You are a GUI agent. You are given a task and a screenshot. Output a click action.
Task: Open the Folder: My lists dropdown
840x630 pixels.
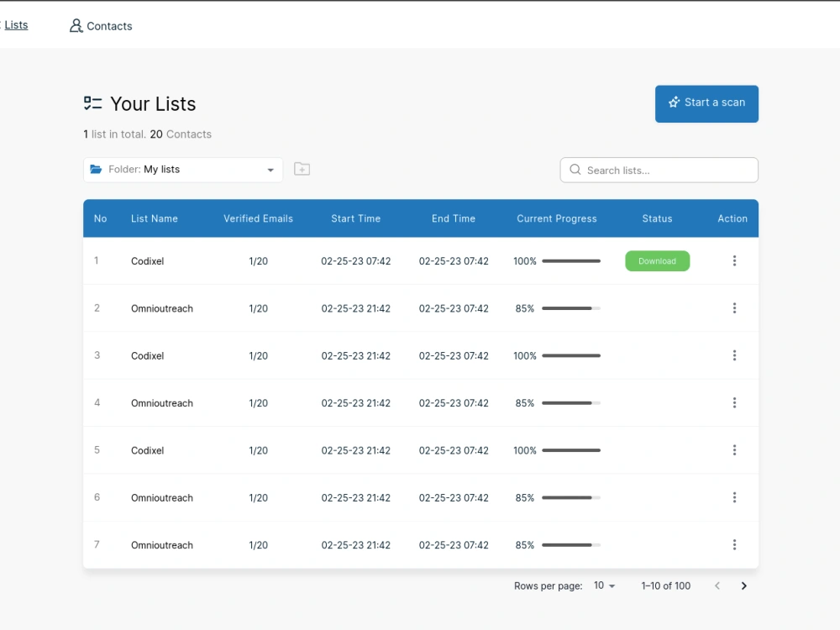pyautogui.click(x=182, y=170)
